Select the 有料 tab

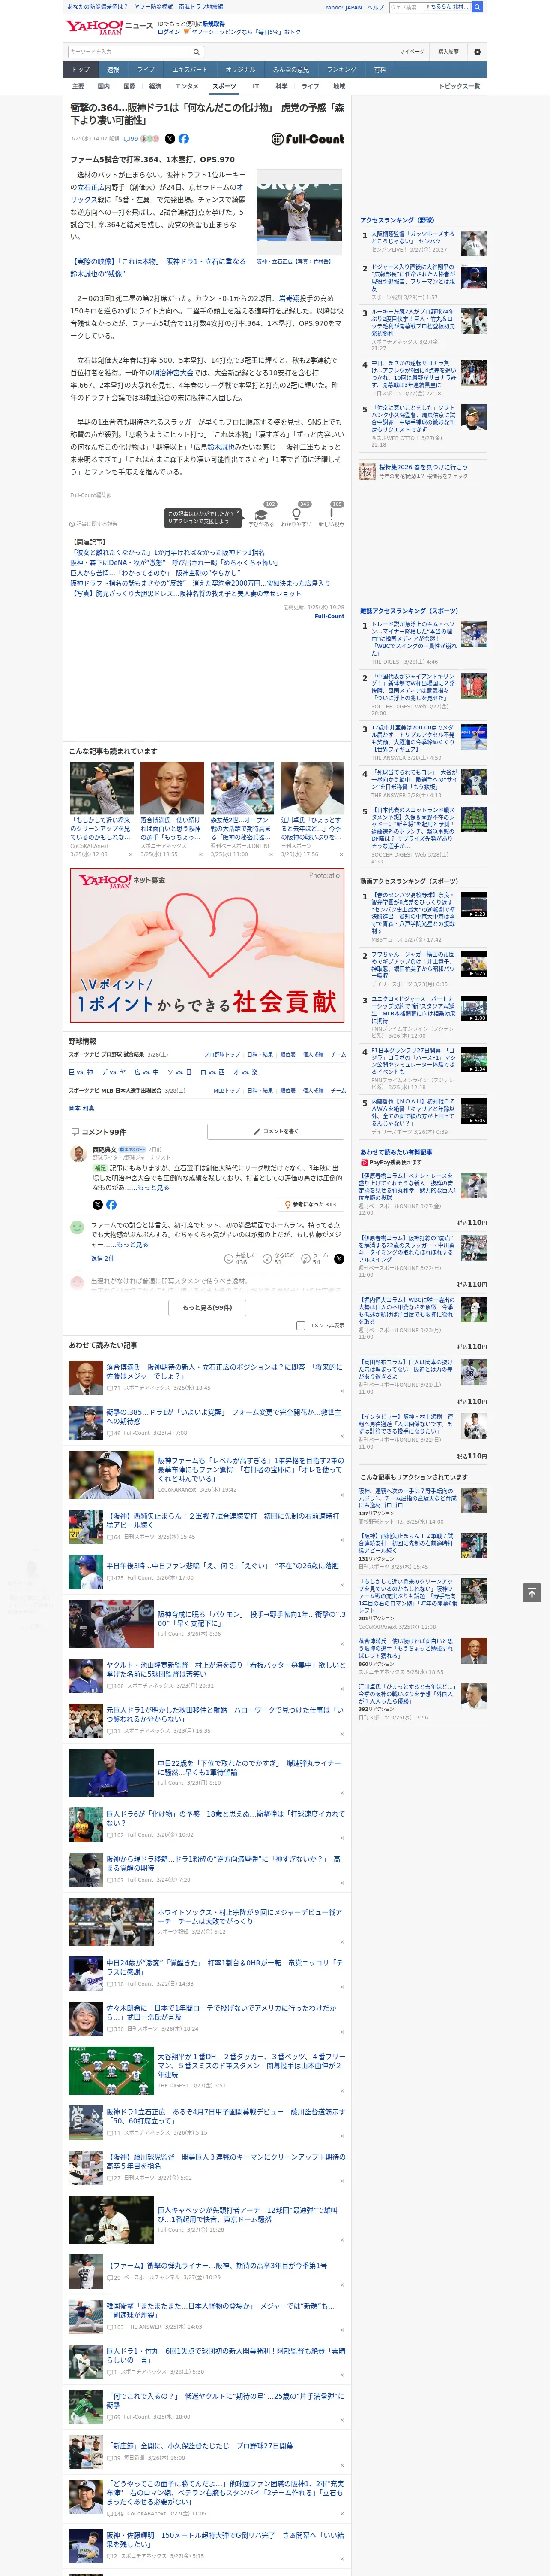(380, 69)
